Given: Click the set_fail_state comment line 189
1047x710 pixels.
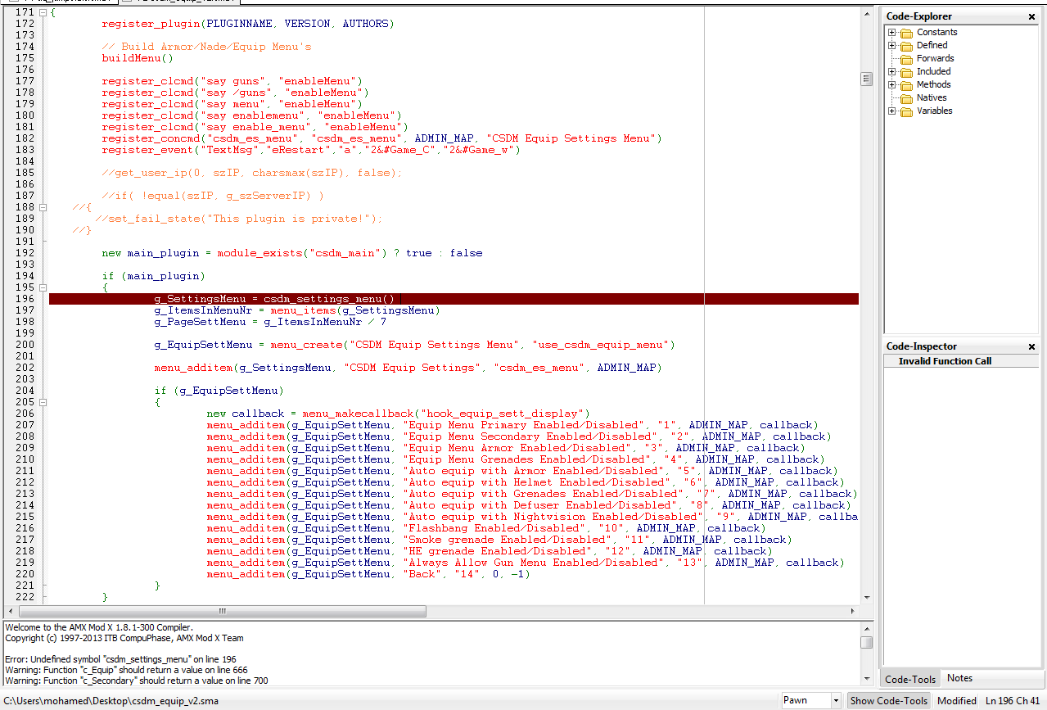Looking at the screenshot, I should coord(239,219).
